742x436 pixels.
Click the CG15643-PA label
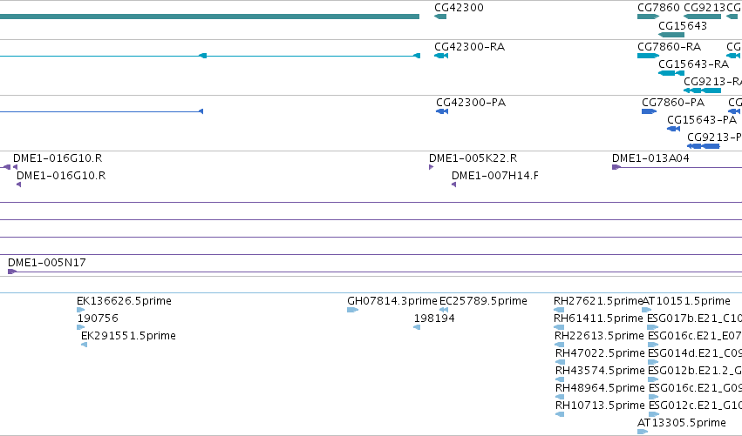point(702,120)
